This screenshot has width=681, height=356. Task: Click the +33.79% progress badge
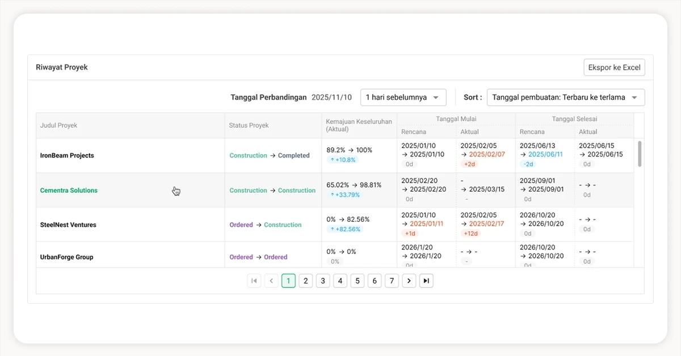(x=344, y=195)
